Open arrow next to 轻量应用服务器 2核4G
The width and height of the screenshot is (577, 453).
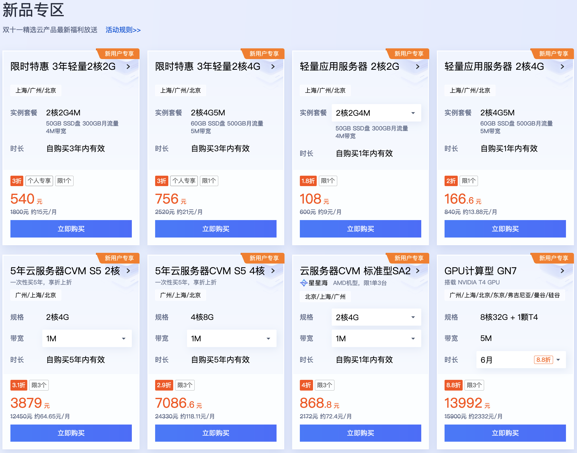point(563,66)
